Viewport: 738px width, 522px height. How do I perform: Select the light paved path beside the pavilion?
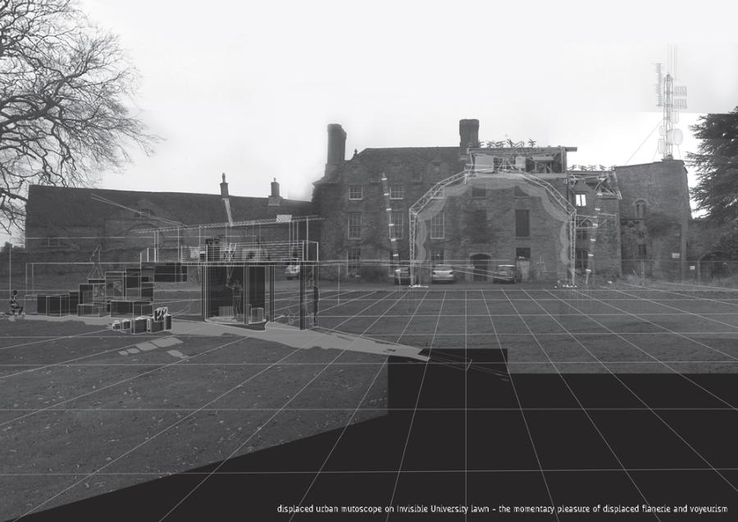[328, 338]
